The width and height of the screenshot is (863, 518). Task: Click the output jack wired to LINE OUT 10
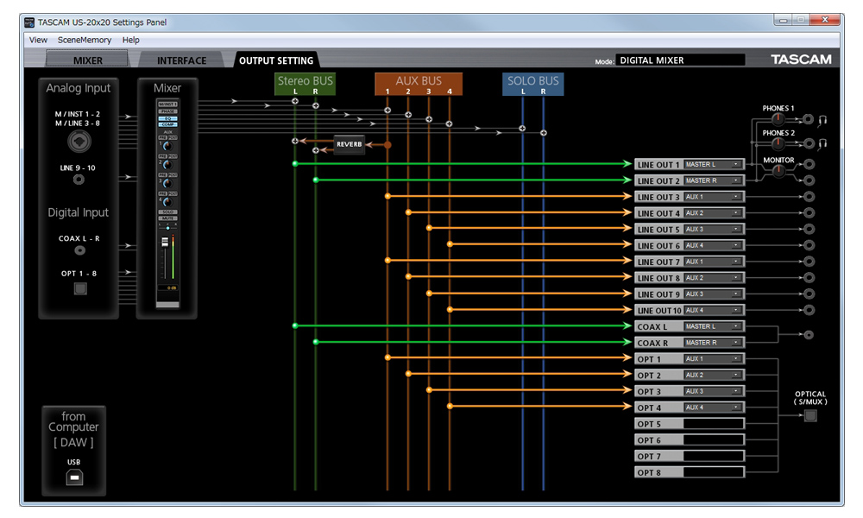pos(809,311)
